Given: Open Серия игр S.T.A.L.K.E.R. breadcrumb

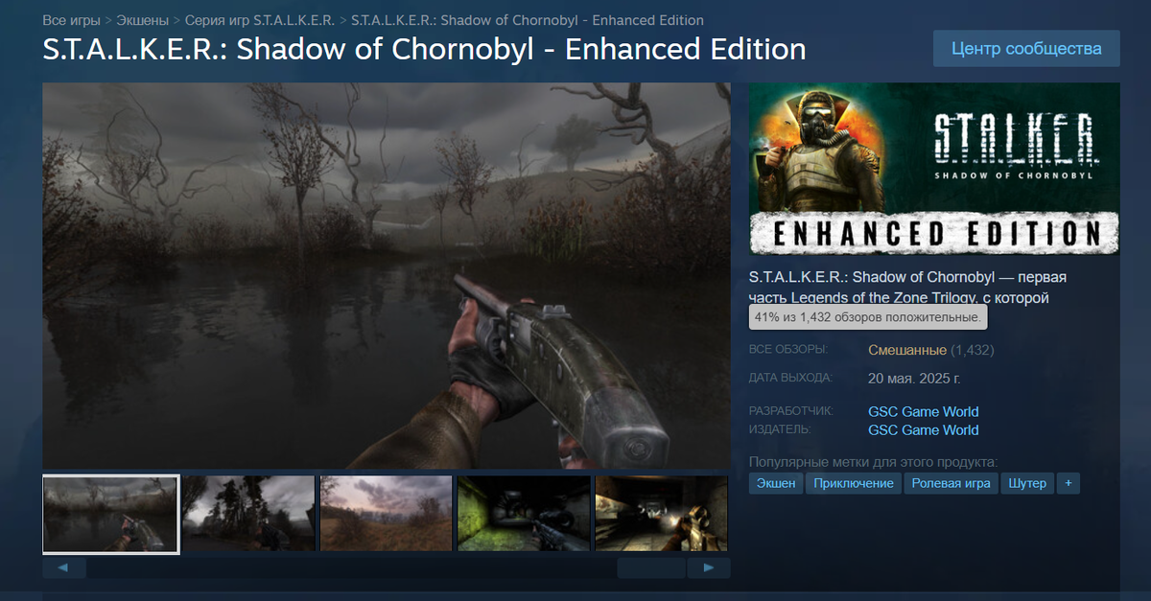Looking at the screenshot, I should coord(261,20).
